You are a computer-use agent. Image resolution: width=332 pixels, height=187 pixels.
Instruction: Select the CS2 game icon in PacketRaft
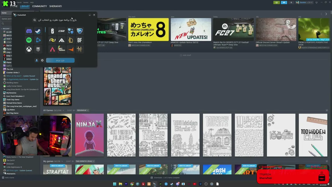(x=61, y=31)
